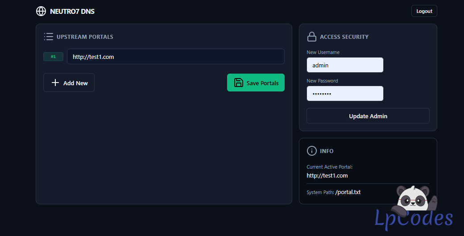Click the floppy disk save icon
464x236 pixels.
click(239, 83)
